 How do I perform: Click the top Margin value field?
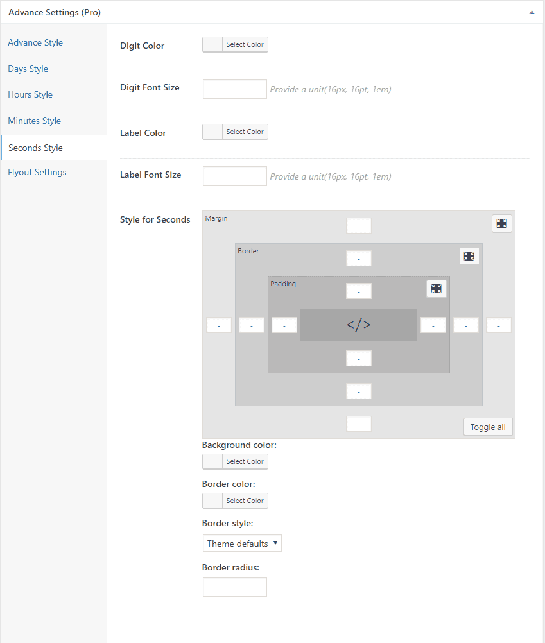(358, 226)
